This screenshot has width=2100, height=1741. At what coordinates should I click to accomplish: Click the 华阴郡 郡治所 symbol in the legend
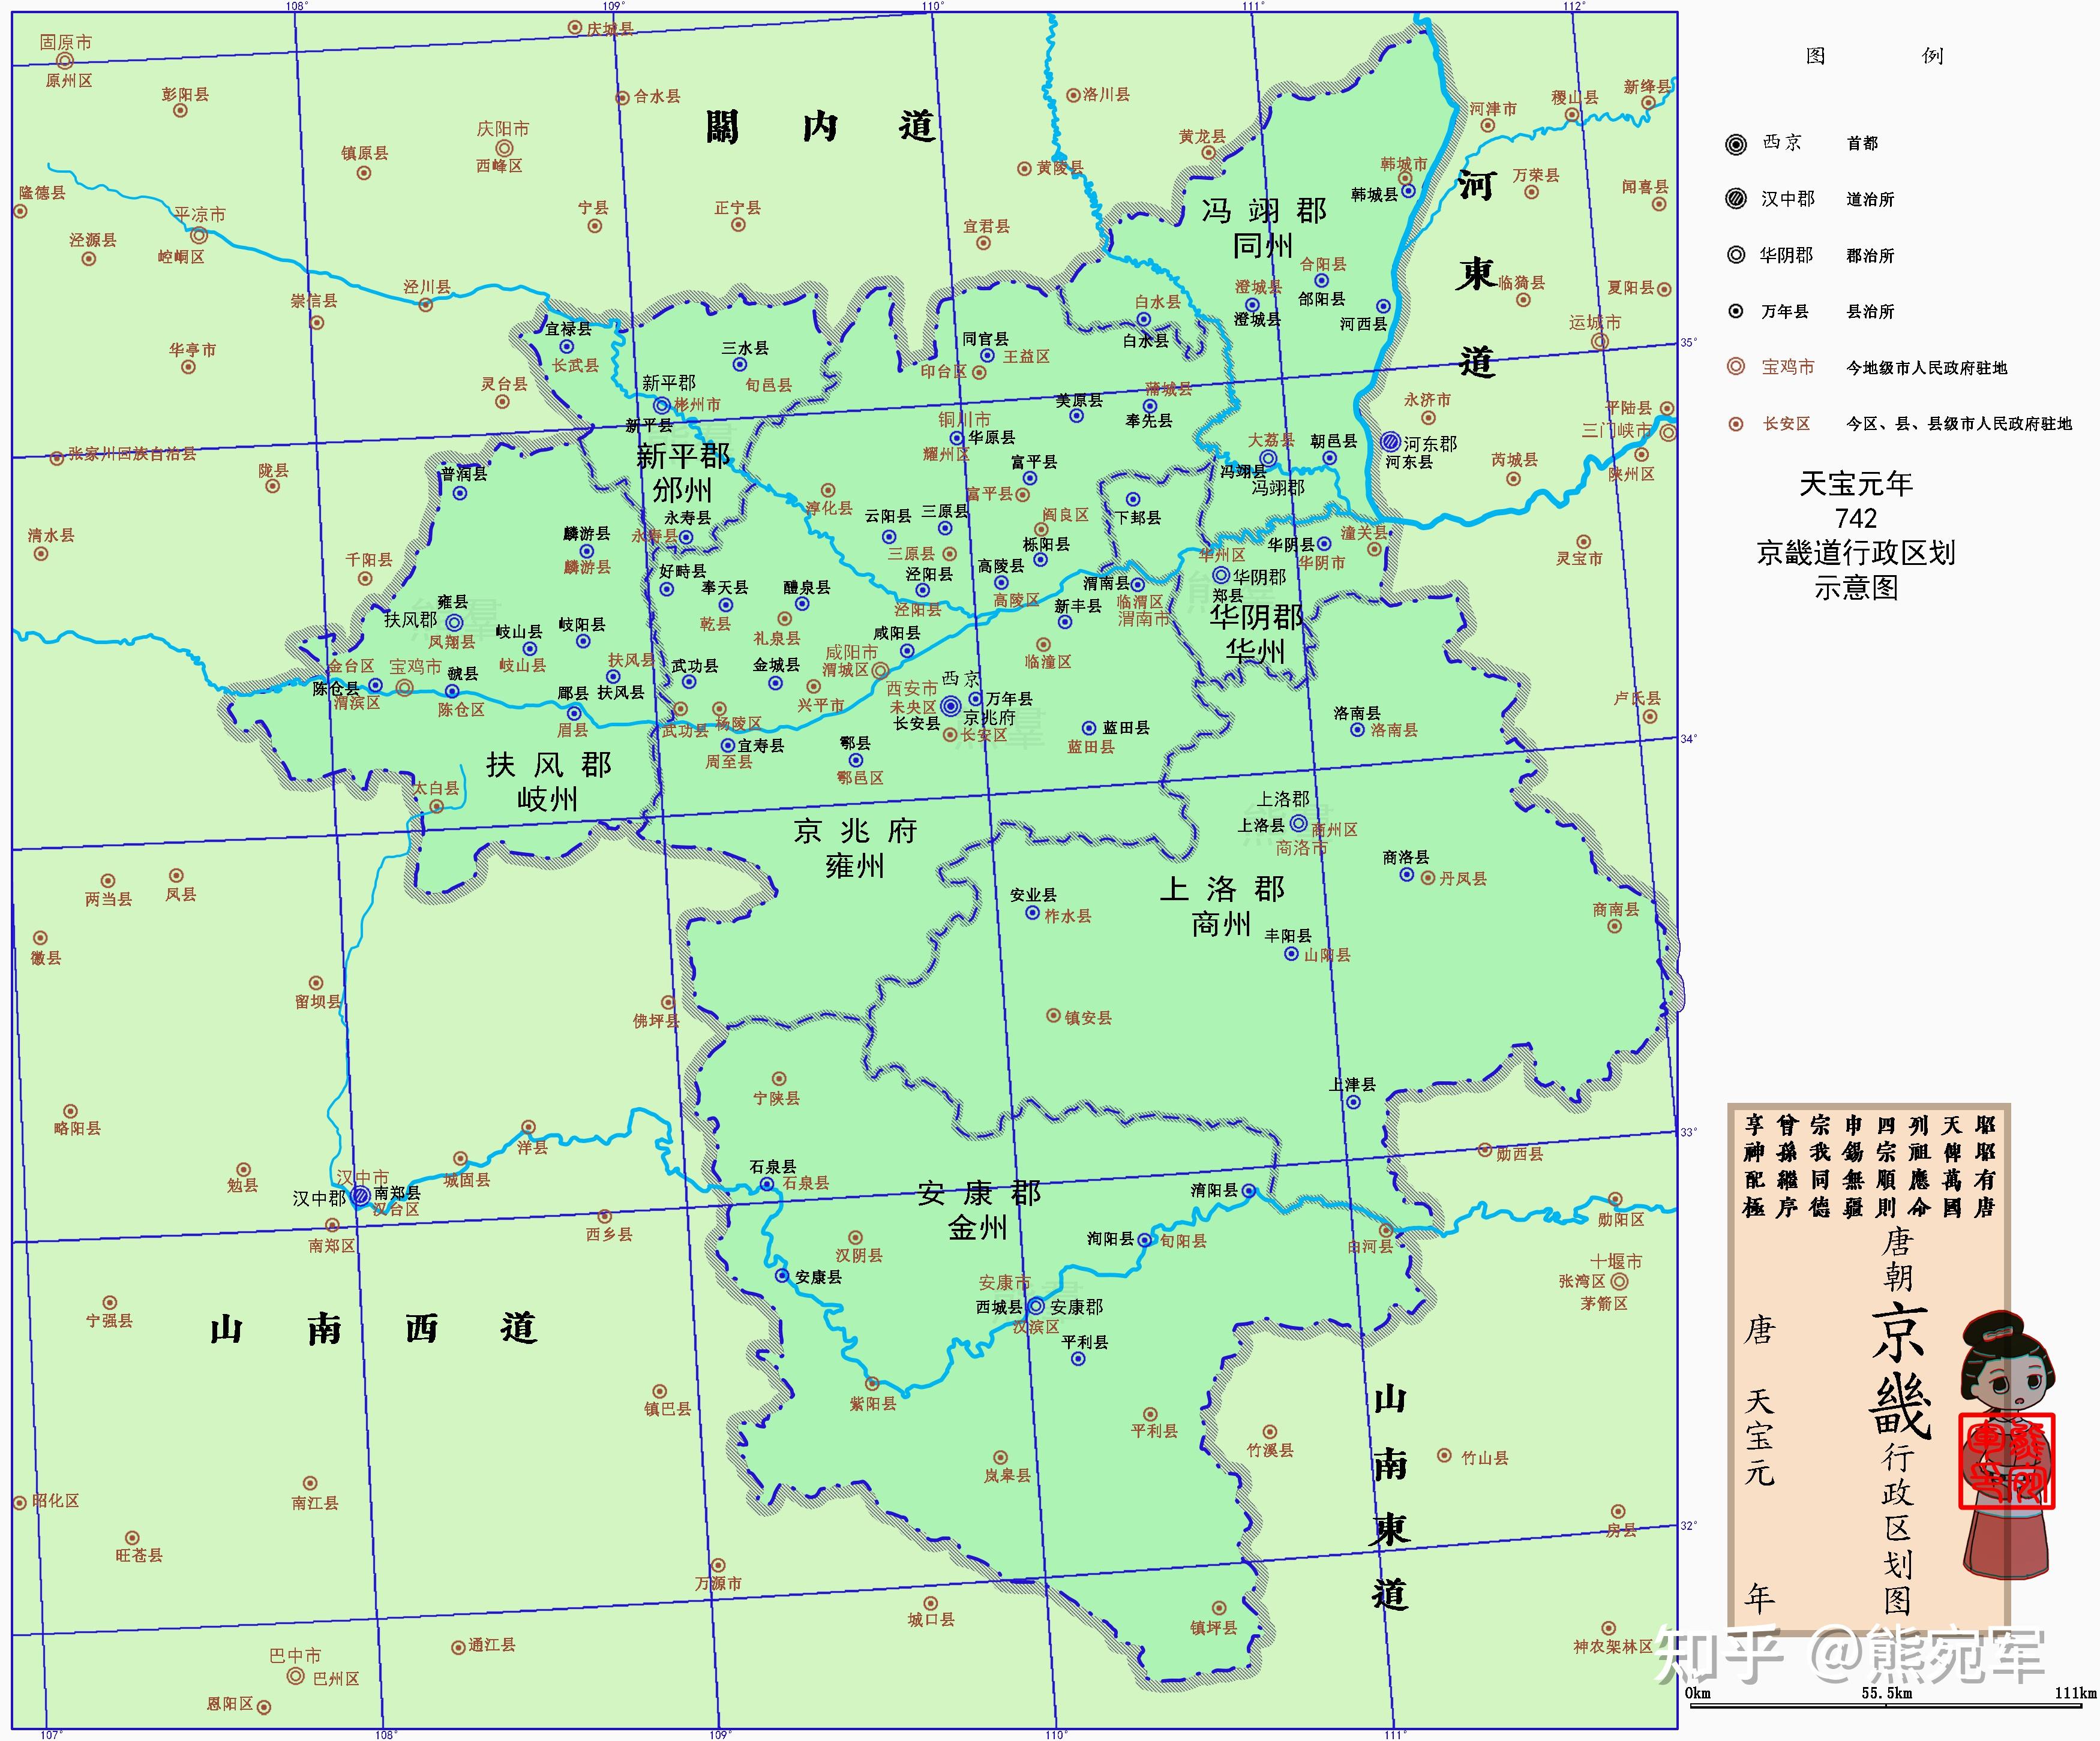[x=1736, y=255]
